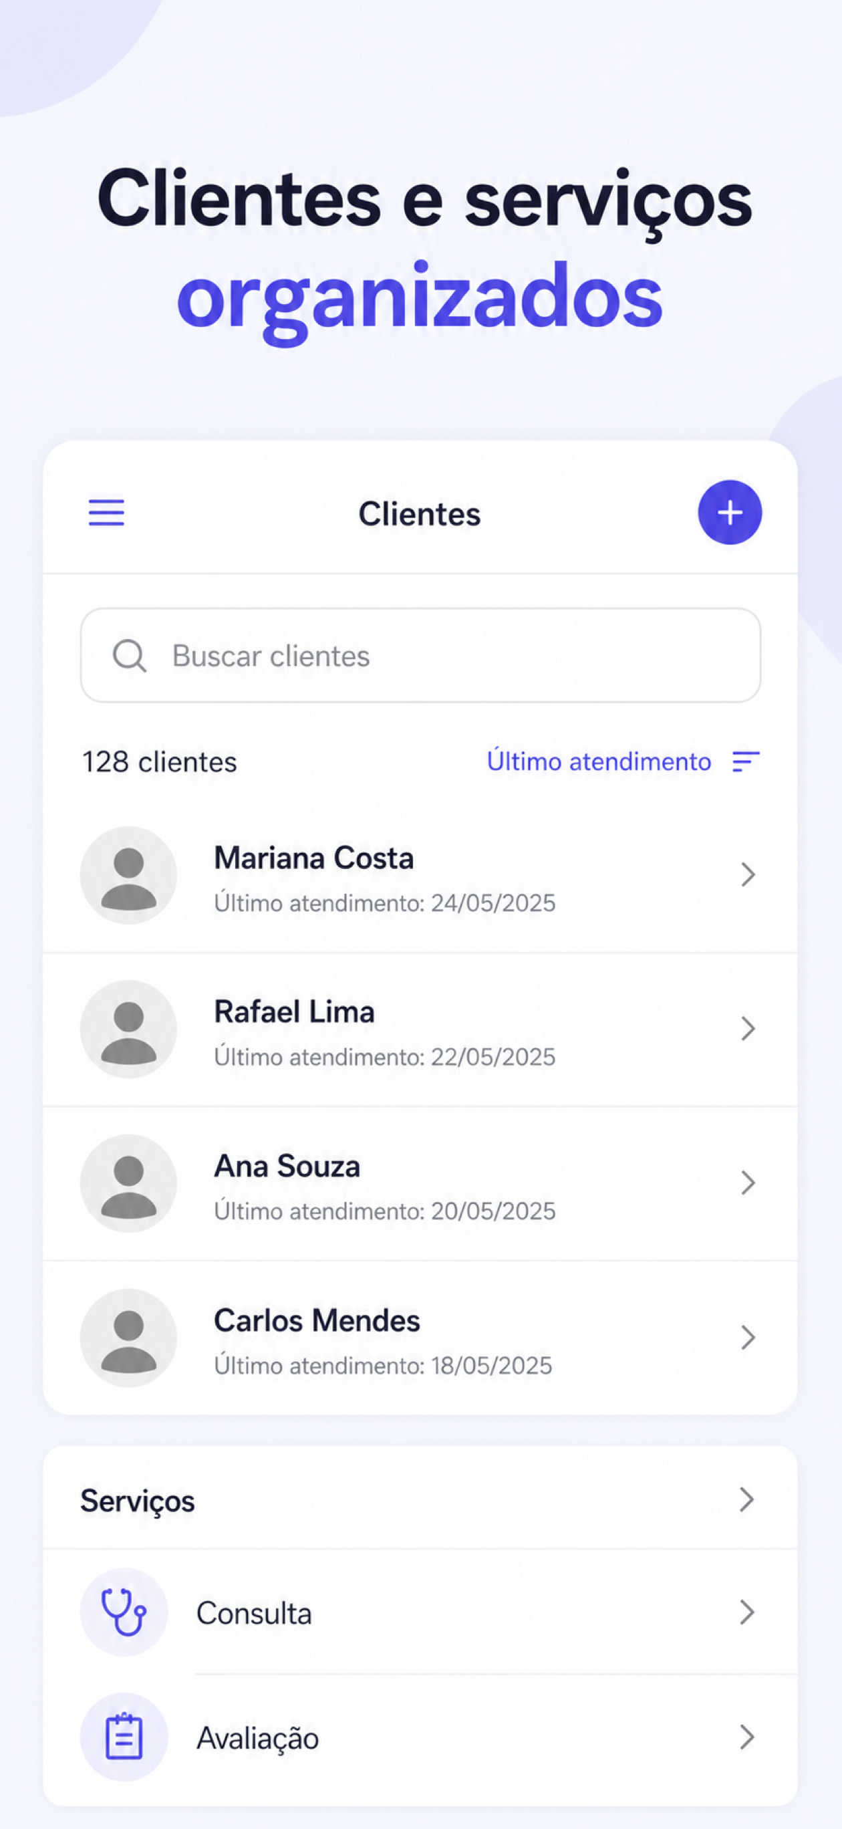Select the Consulta service label
Image resolution: width=842 pixels, height=1829 pixels.
(x=254, y=1613)
